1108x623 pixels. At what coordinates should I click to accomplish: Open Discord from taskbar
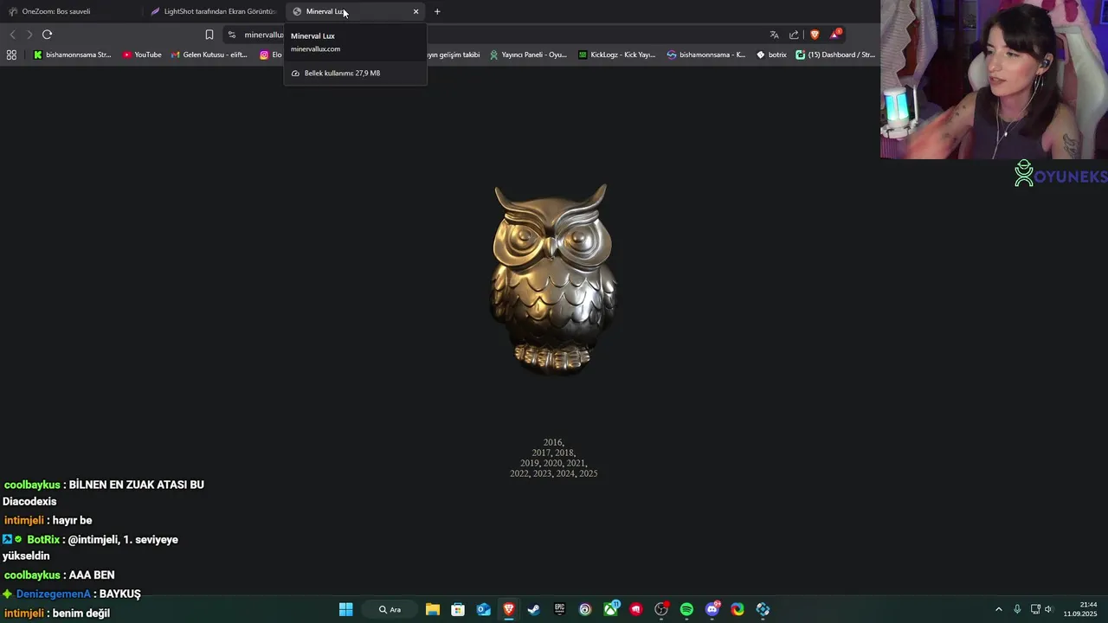coord(712,609)
